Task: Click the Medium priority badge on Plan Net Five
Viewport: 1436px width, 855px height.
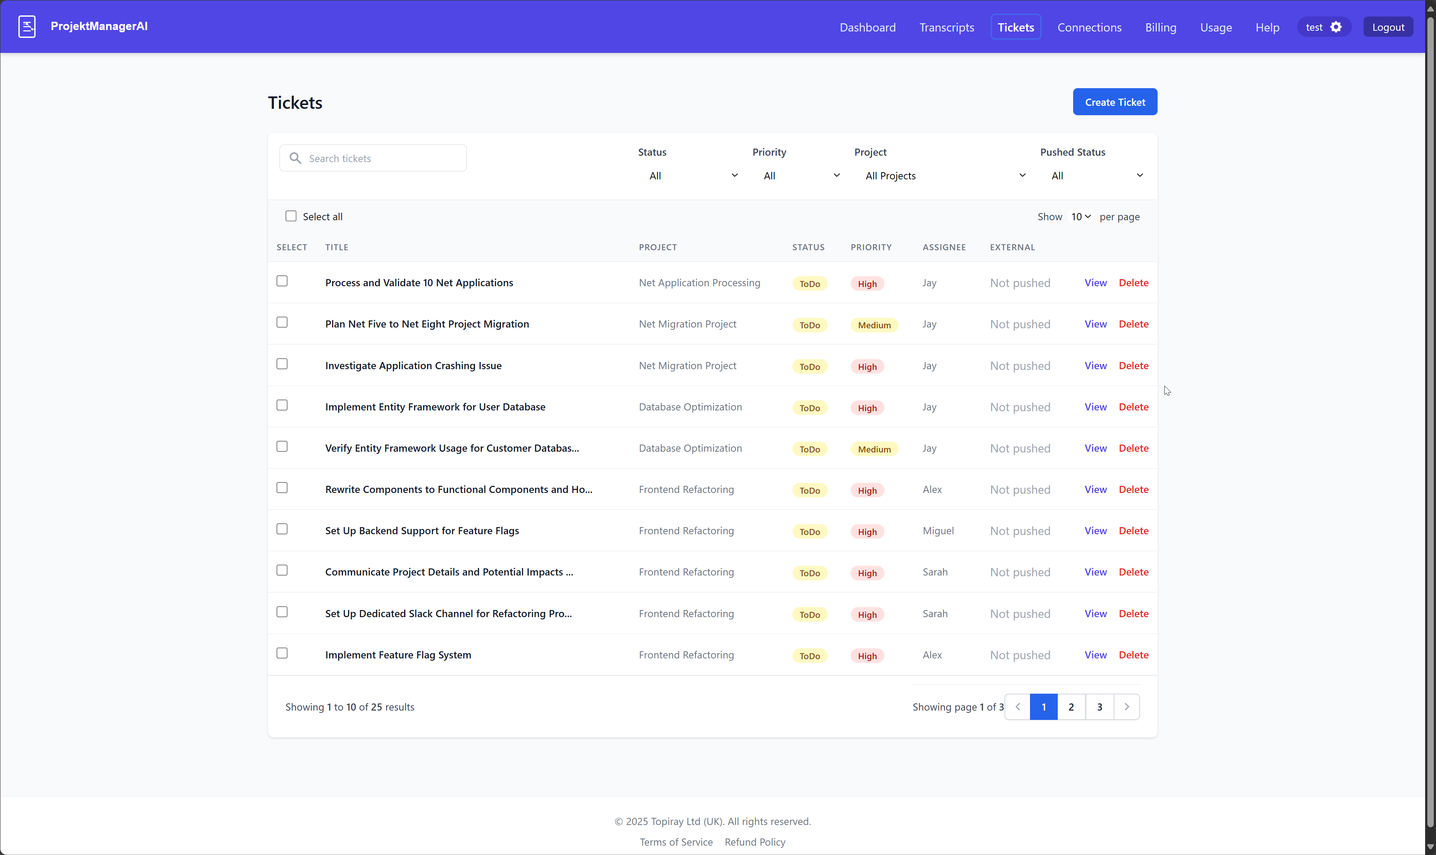Action: (874, 326)
